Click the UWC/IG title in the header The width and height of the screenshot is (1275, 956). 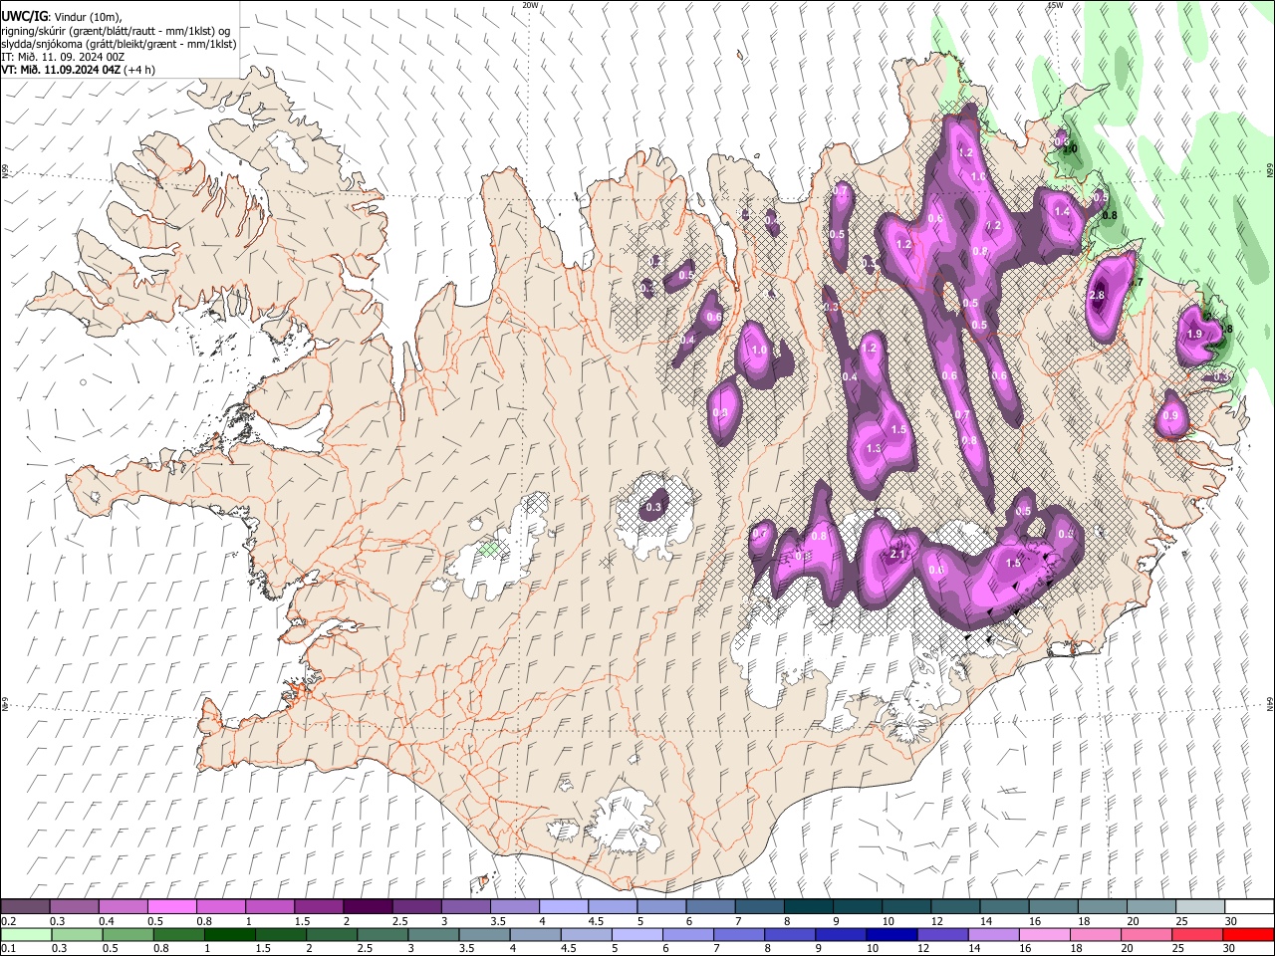[x=25, y=16]
